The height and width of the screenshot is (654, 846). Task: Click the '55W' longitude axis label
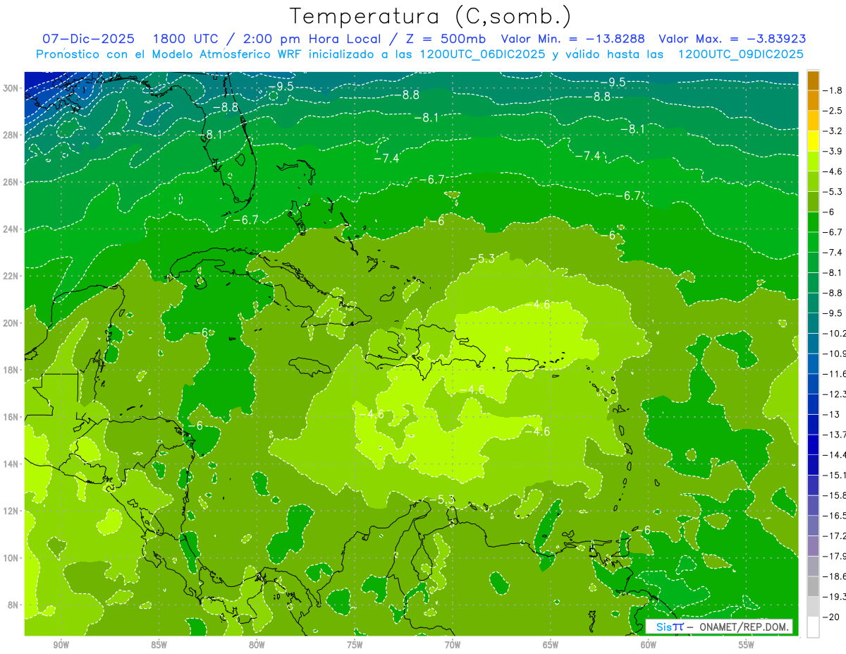(747, 645)
